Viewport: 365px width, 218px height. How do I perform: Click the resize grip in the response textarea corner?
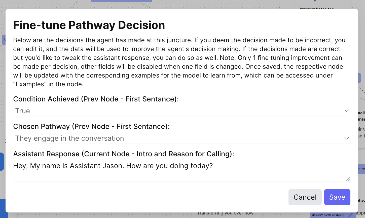pyautogui.click(x=348, y=179)
